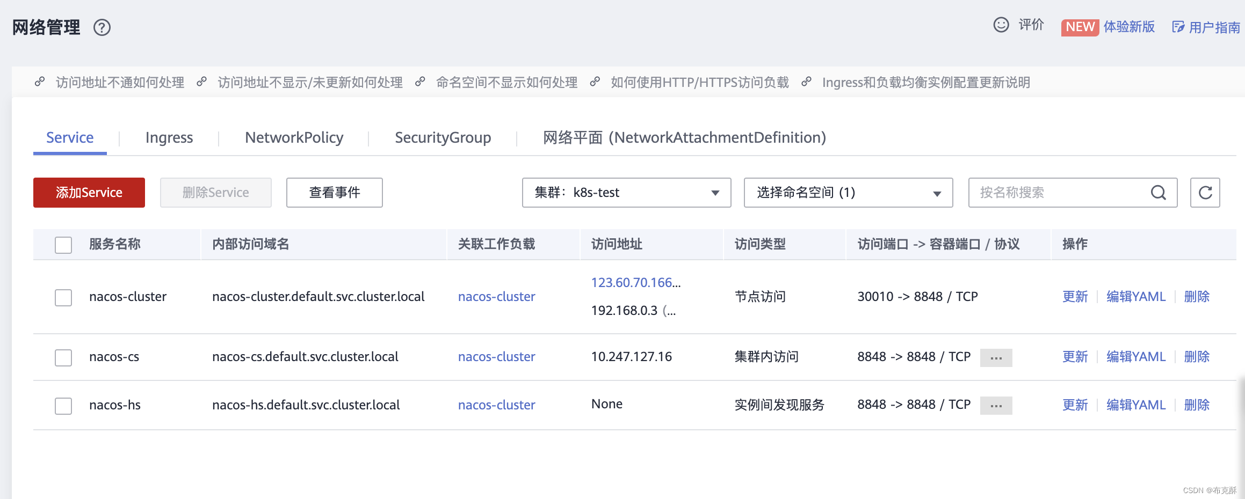
Task: Click 删除 for nacos-hs
Action: [x=1197, y=405]
